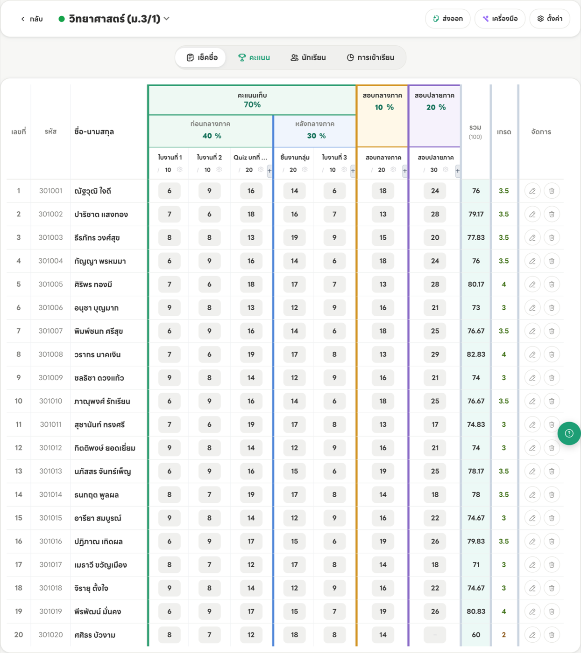Screen dimensions: 581x653
Task: Open settings gear for ชิ้นงานกลุ่ม column
Action: coord(305,170)
